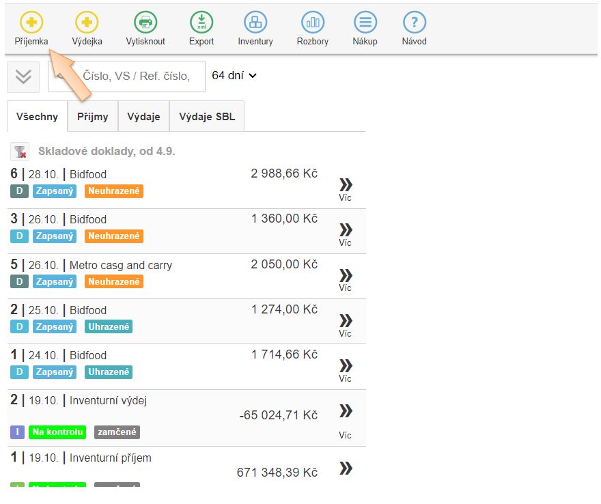Open the Nákup toolbar icon
The width and height of the screenshot is (601, 504).
365,23
